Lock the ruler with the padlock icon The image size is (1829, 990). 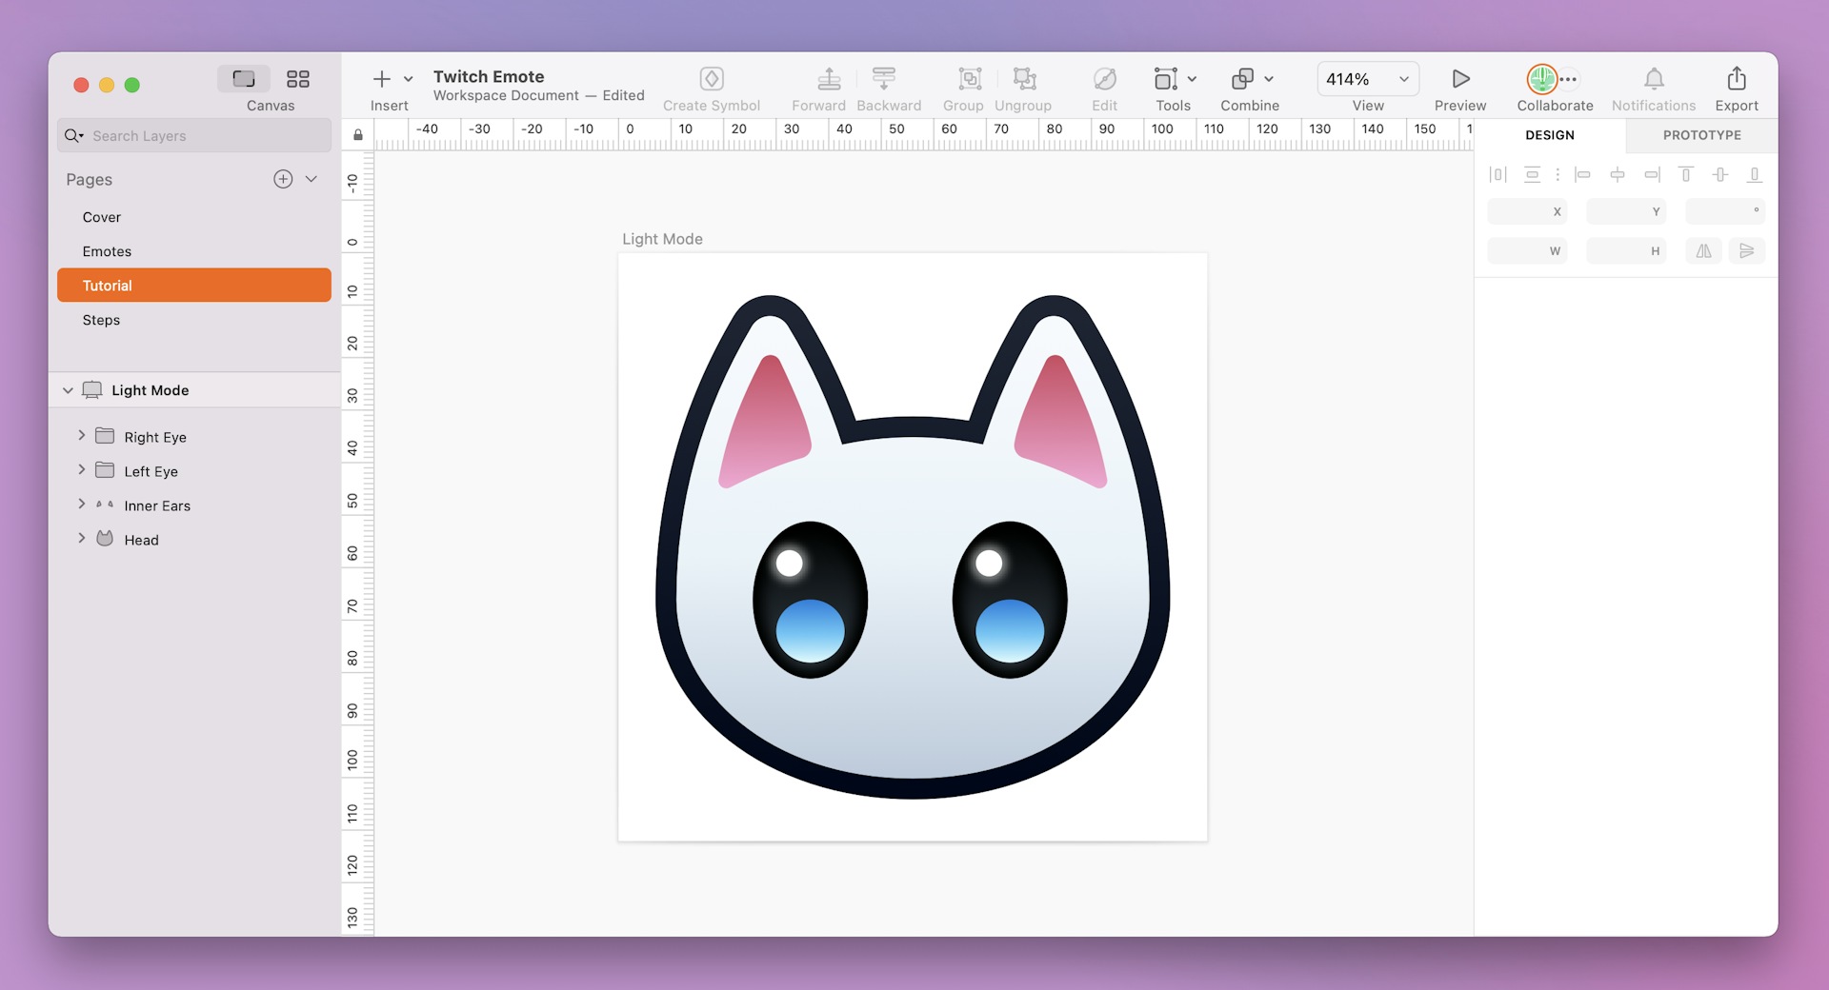357,134
